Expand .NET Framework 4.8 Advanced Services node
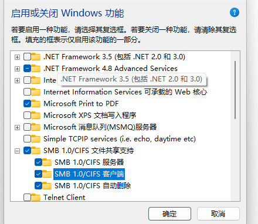The image size is (258, 224). (17, 69)
